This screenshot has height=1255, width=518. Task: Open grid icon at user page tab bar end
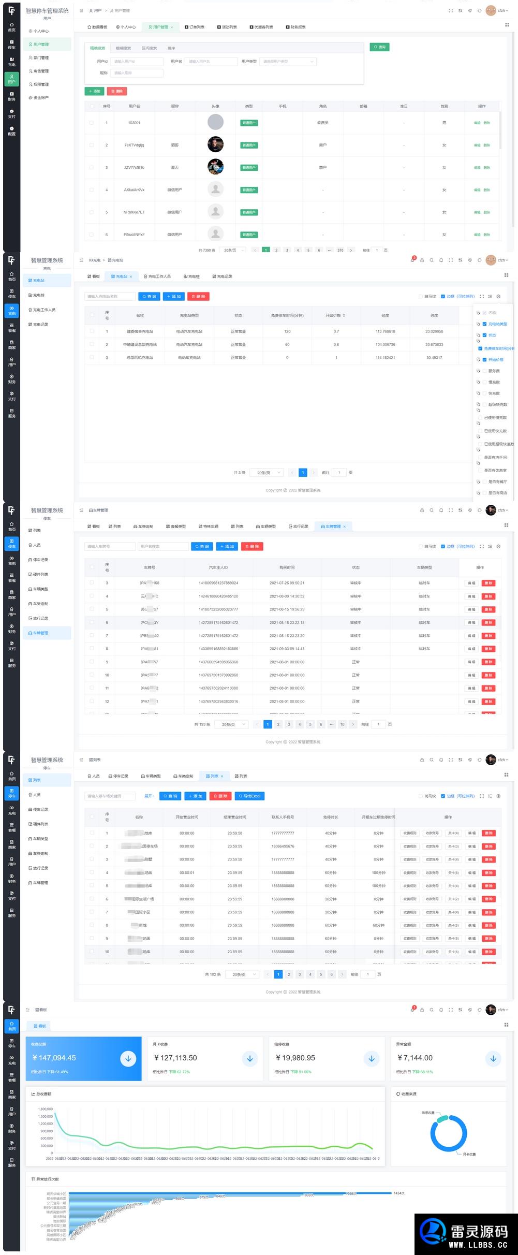click(507, 25)
